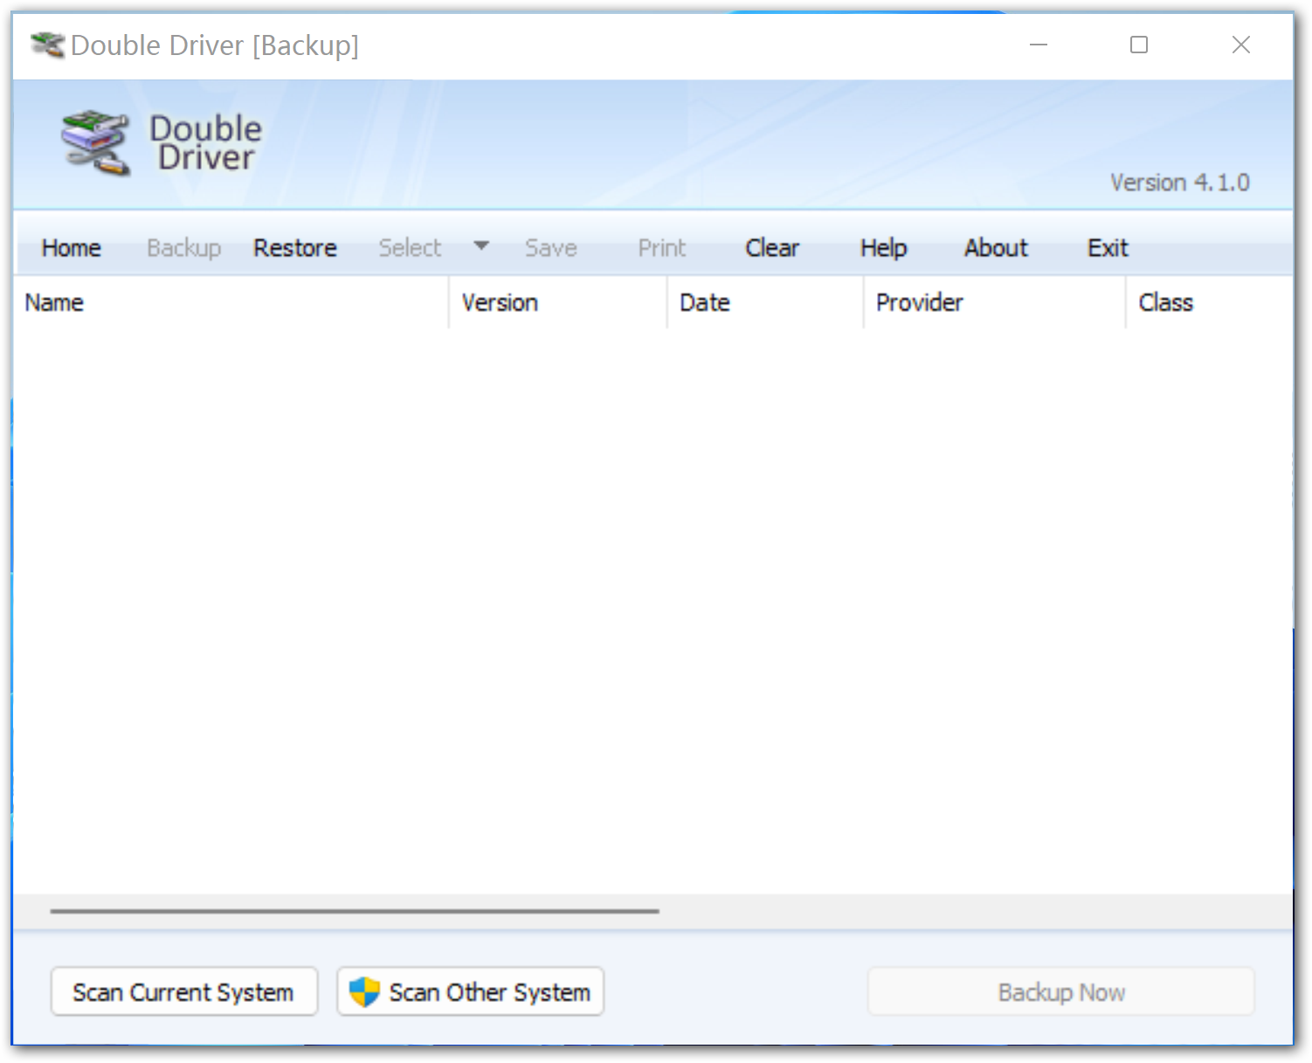Open the Home menu item
1312x1063 pixels.
72,248
